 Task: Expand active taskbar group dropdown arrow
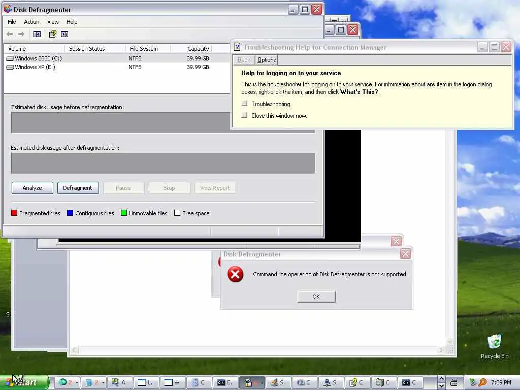262,382
